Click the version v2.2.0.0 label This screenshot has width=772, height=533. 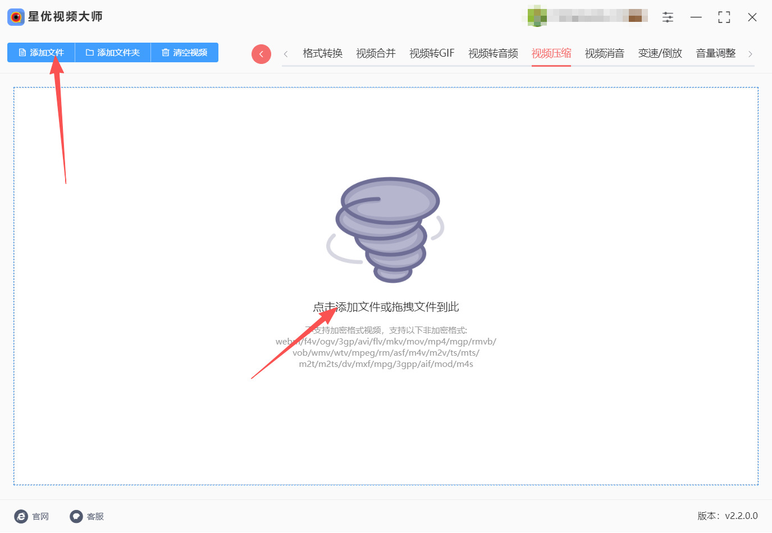pos(728,516)
